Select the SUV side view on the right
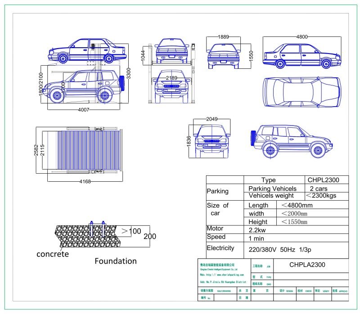360x314 pixels. point(292,140)
